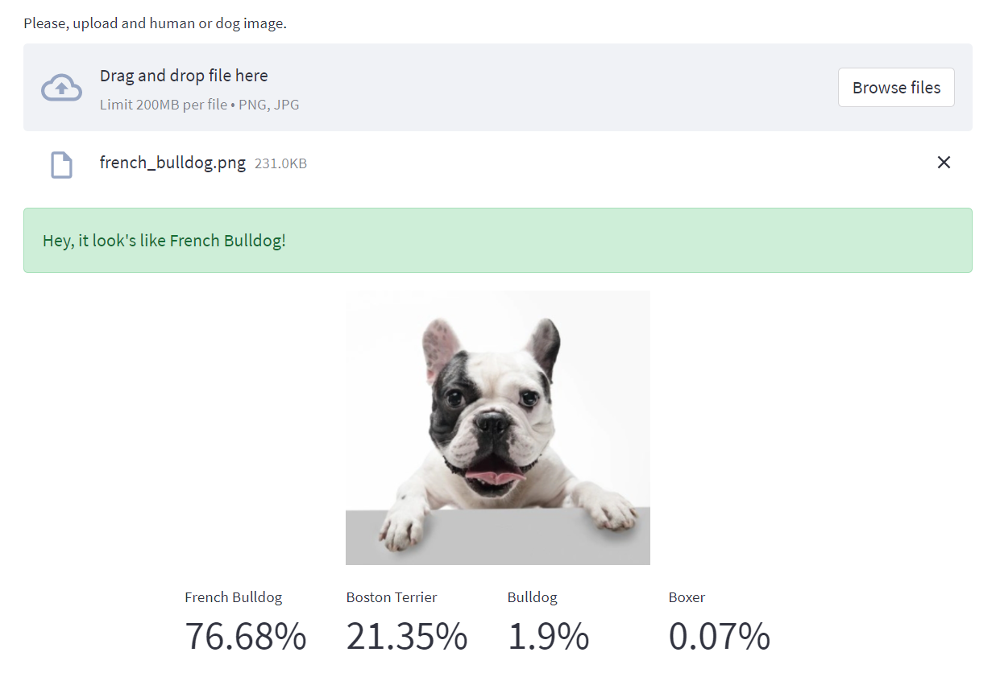Click the Drag and drop file here text
Screen dimensions: 996x677
[184, 75]
